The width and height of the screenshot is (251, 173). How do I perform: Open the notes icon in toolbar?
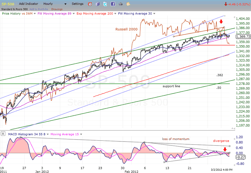click(x=128, y=4)
